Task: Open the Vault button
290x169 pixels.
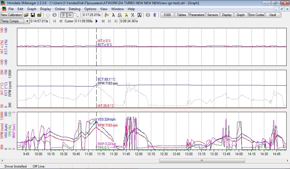Action: (272, 15)
